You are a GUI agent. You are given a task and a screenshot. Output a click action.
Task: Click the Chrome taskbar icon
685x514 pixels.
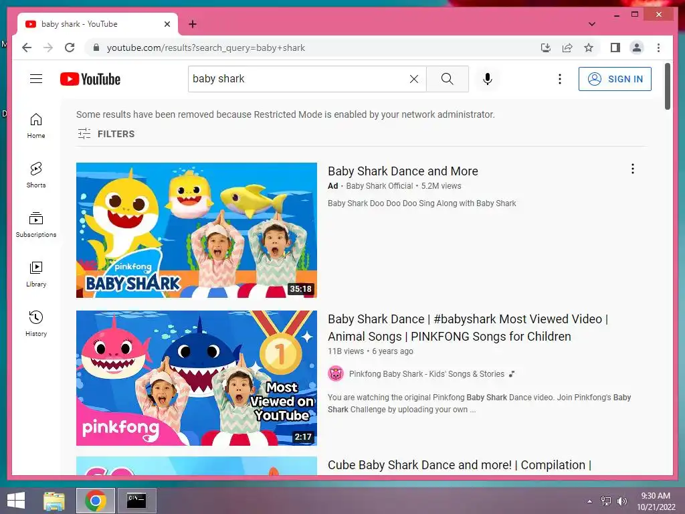pos(96,501)
